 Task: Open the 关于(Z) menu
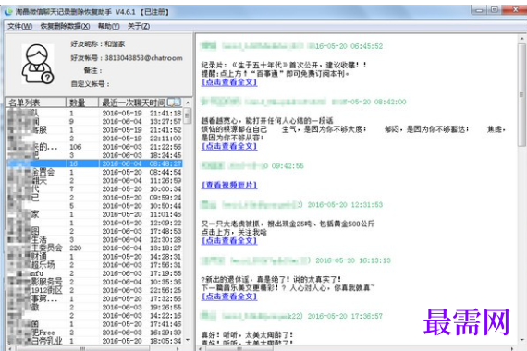(x=139, y=26)
